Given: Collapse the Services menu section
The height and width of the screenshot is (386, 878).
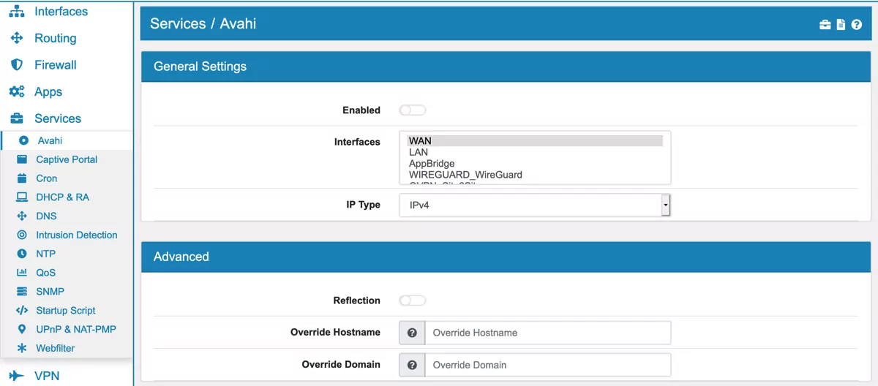Looking at the screenshot, I should [x=57, y=118].
